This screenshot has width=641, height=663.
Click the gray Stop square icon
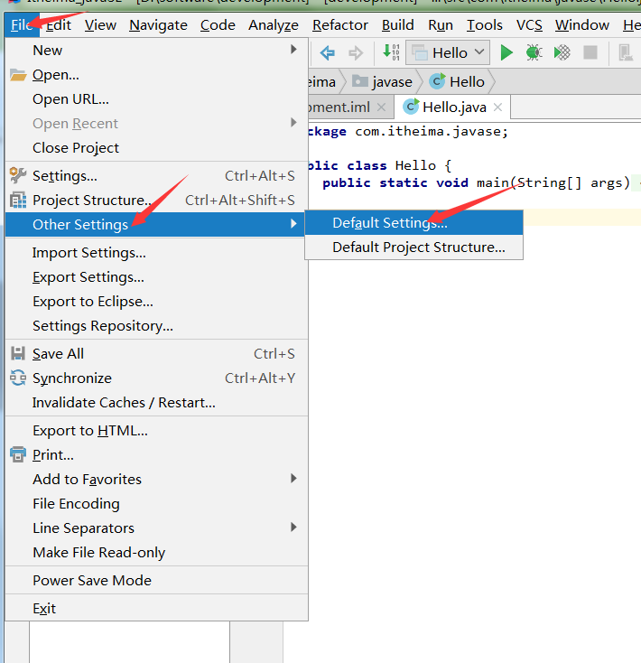point(590,53)
